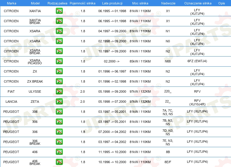Screen dimensions: 231x167
Task: Click the FIAT brand cell
Action: click(x=11, y=91)
